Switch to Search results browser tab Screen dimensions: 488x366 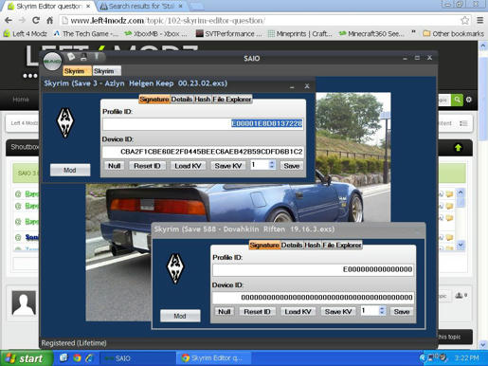point(141,7)
